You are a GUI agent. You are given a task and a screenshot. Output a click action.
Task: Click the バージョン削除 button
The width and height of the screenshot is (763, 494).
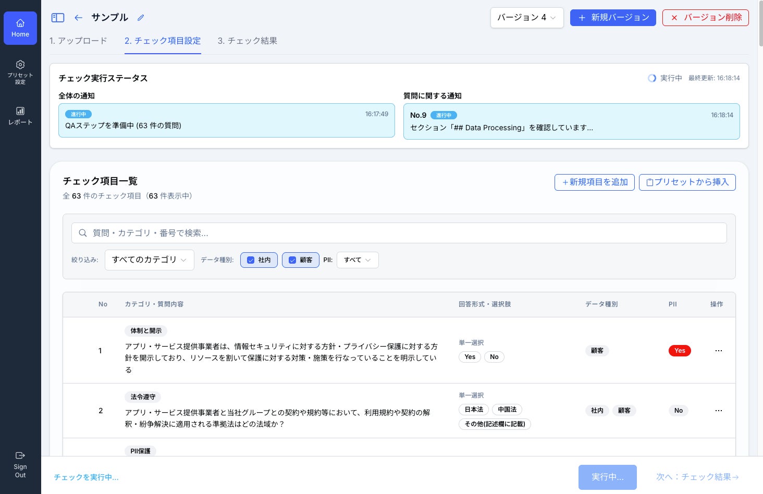[x=705, y=18]
